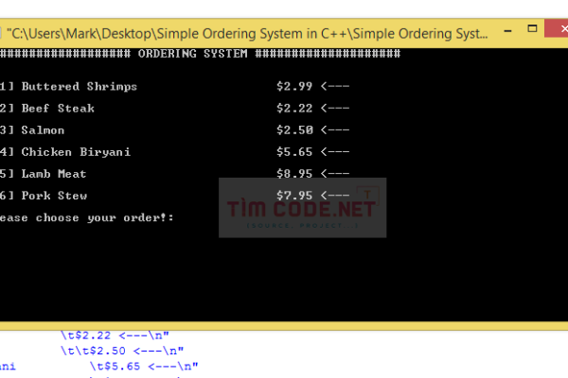
Task: Click the console title bar path text
Action: (x=247, y=34)
